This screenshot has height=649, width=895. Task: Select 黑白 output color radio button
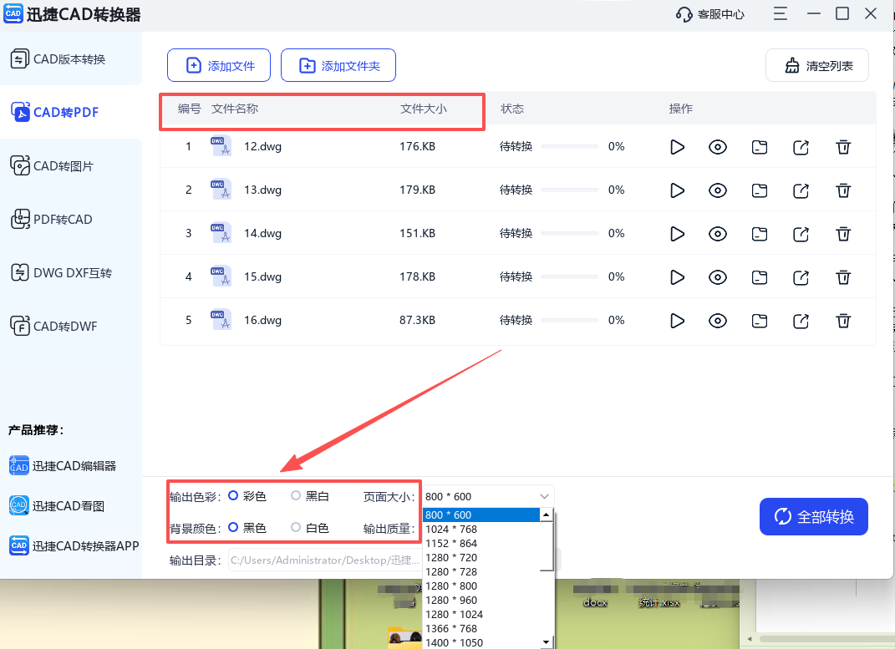[x=296, y=495]
